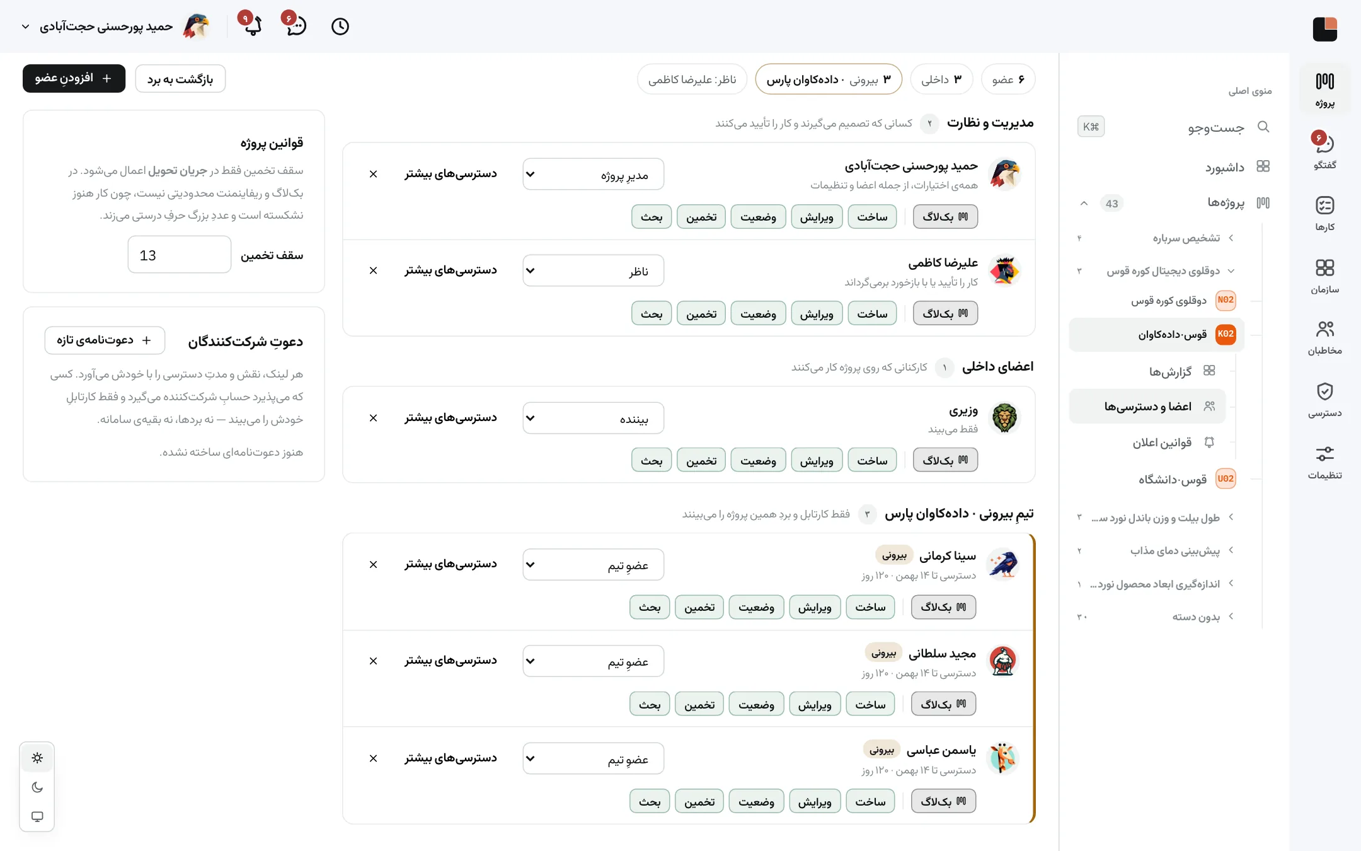Remove member سینا کرمانی with X
The image size is (1361, 851).
click(x=373, y=564)
